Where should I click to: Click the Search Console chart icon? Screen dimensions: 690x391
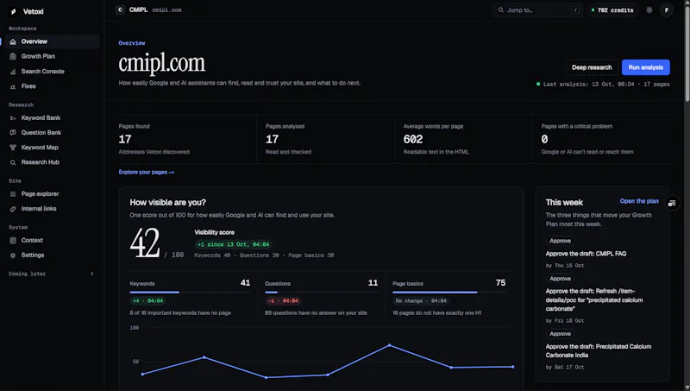click(x=13, y=72)
